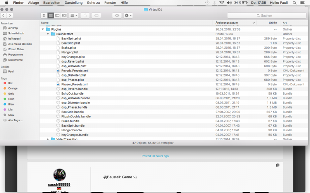Go back with the left arrow

point(3,15)
